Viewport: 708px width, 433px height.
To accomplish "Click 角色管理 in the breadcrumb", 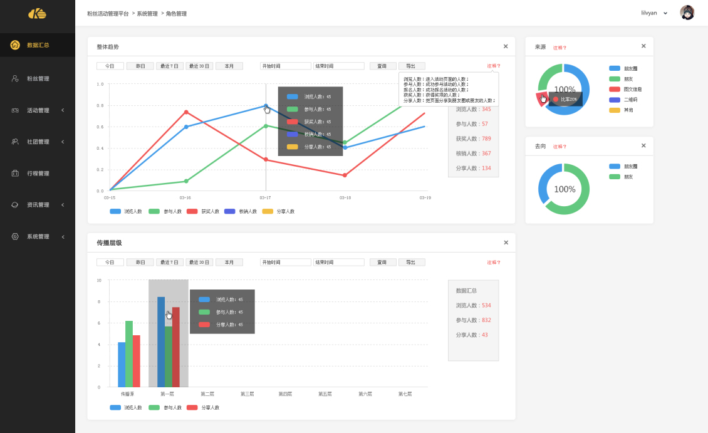I will coord(176,14).
